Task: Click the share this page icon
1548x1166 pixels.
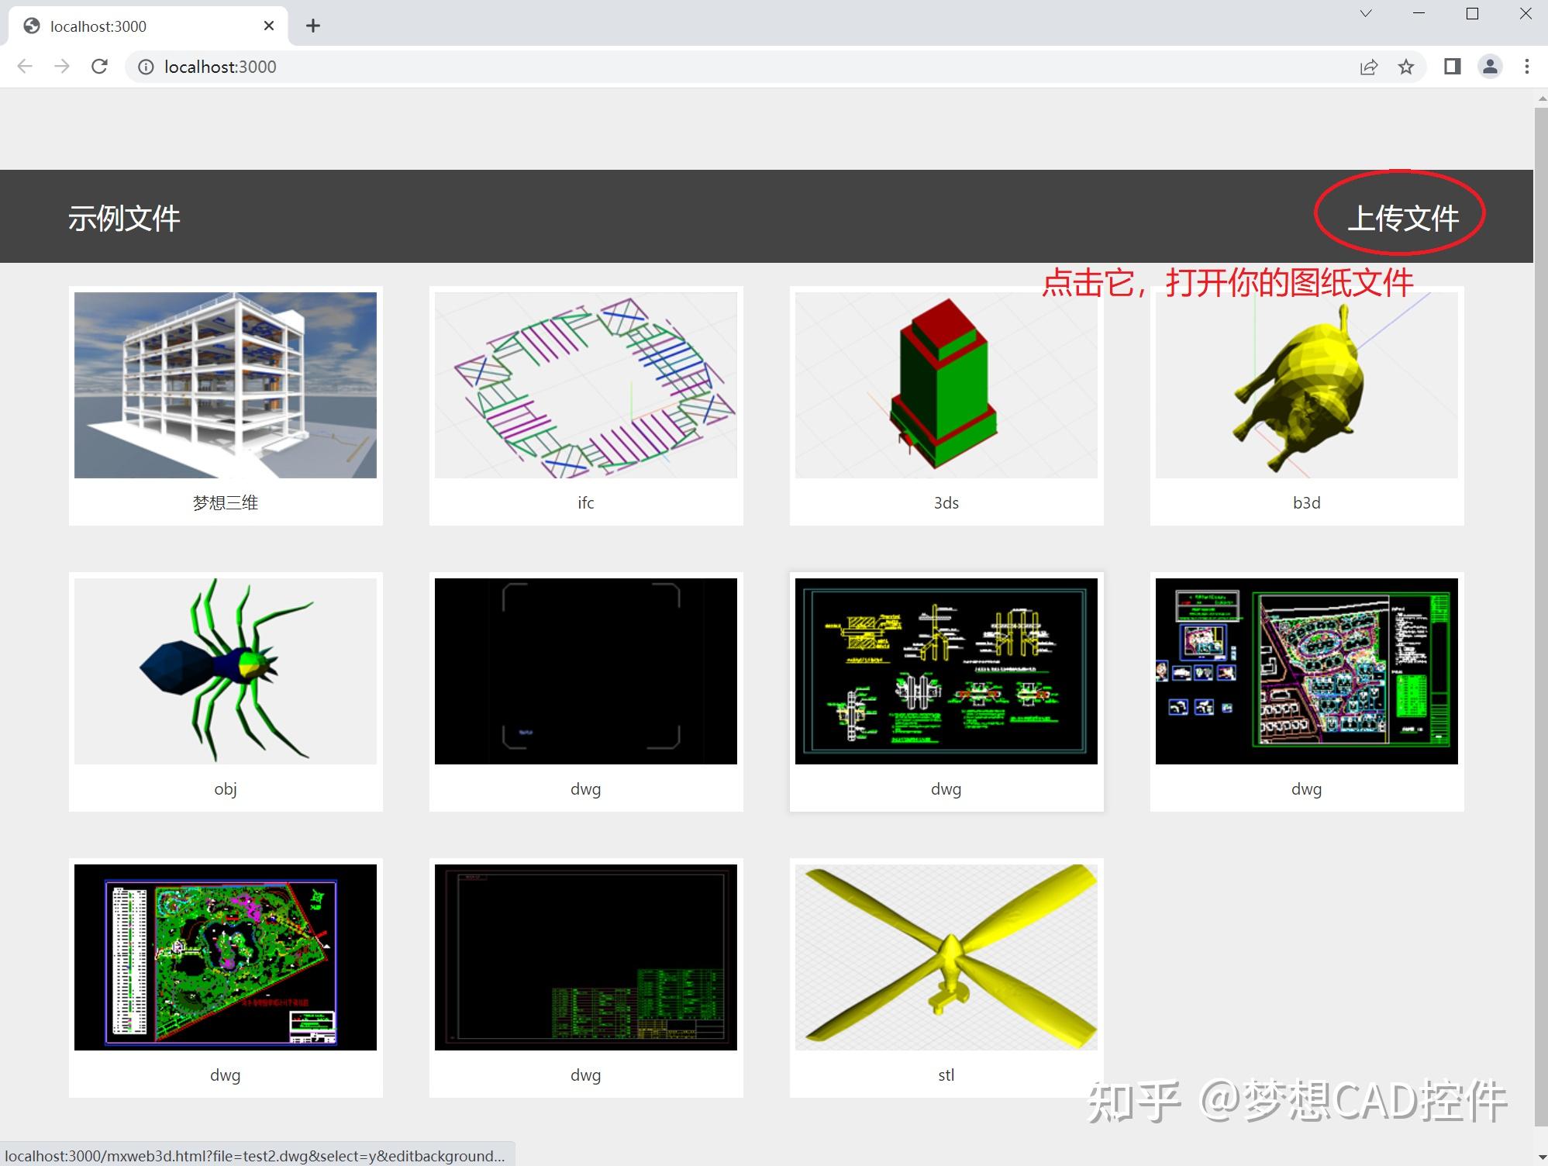Action: coord(1368,67)
